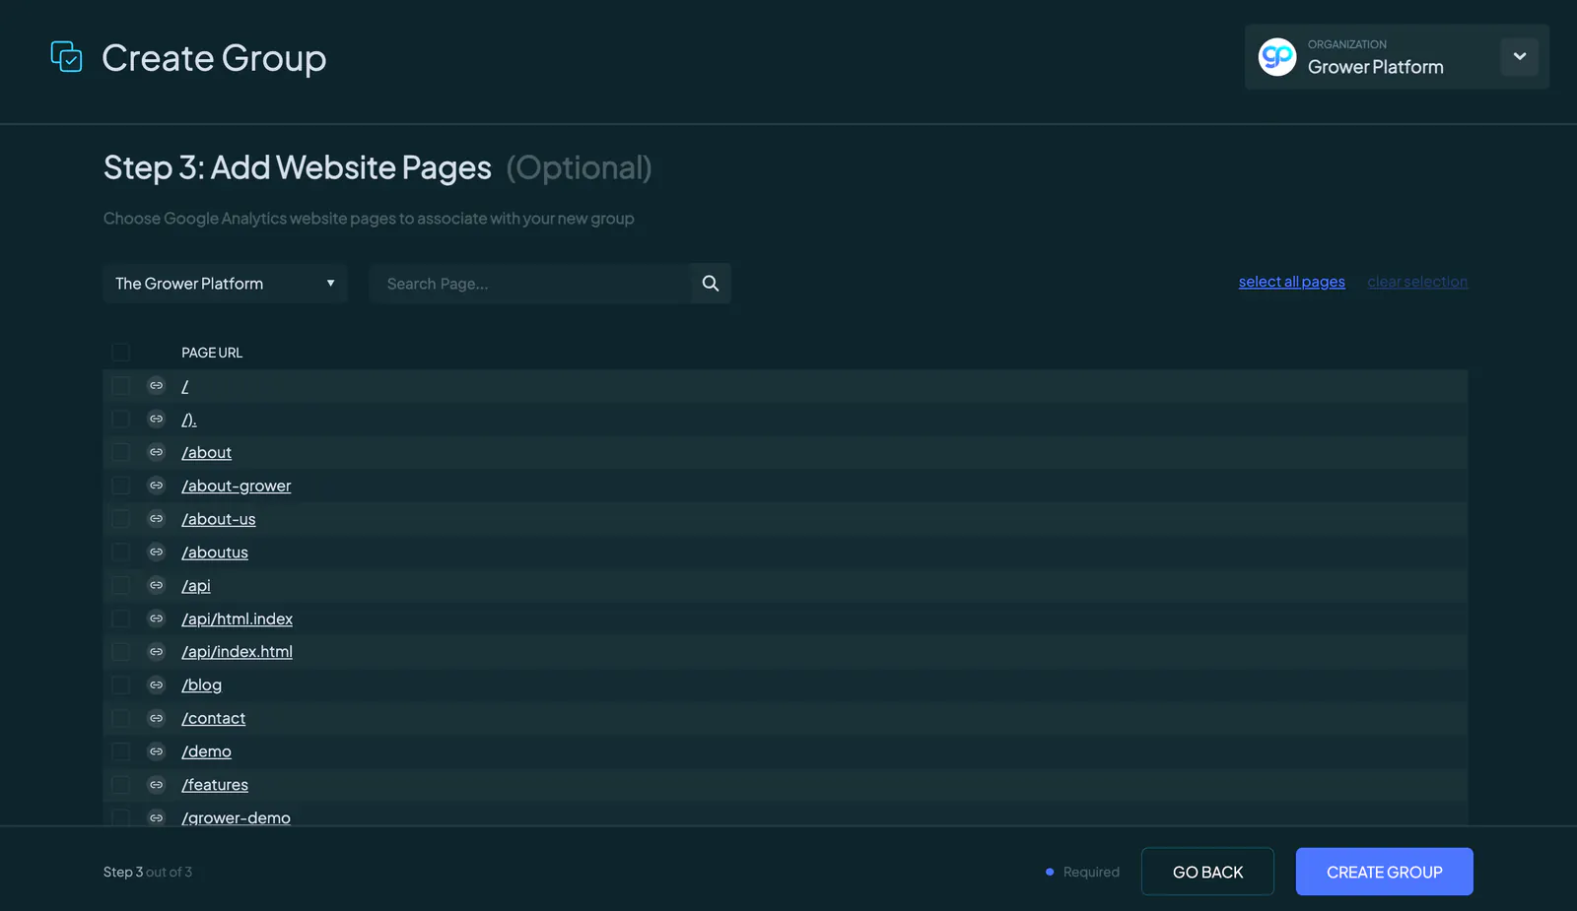The height and width of the screenshot is (911, 1577).
Task: Open the /grower-demo page link
Action: (237, 817)
